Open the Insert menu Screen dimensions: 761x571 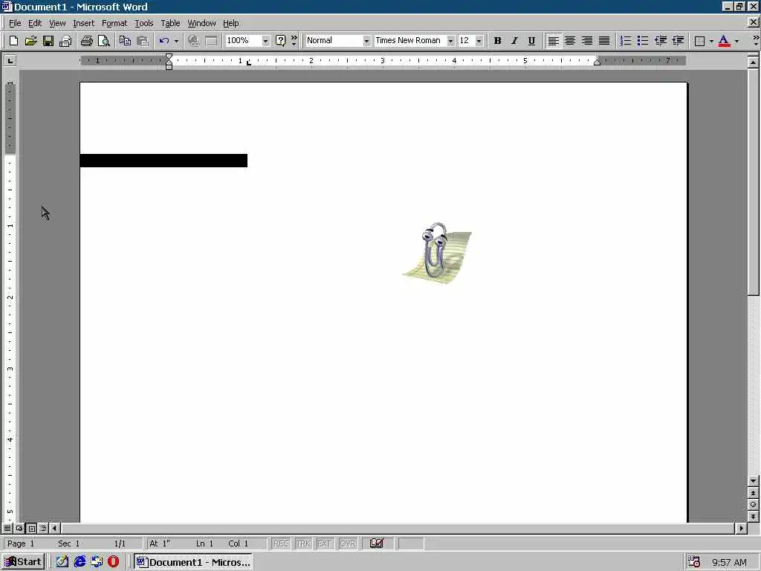83,23
